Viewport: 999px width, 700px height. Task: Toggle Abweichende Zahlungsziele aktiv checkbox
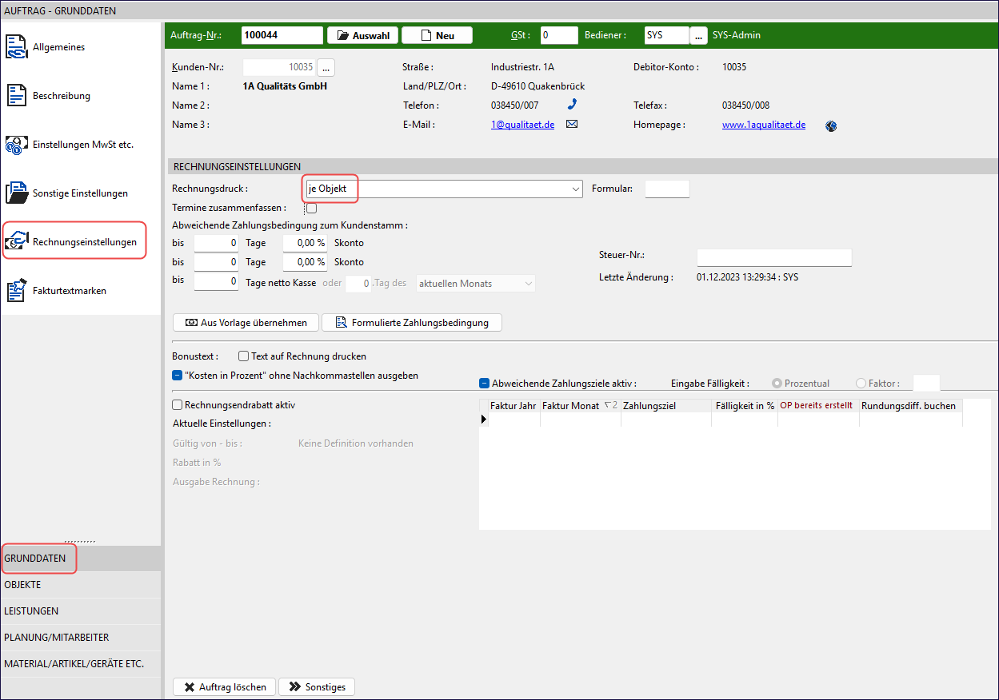coord(484,384)
